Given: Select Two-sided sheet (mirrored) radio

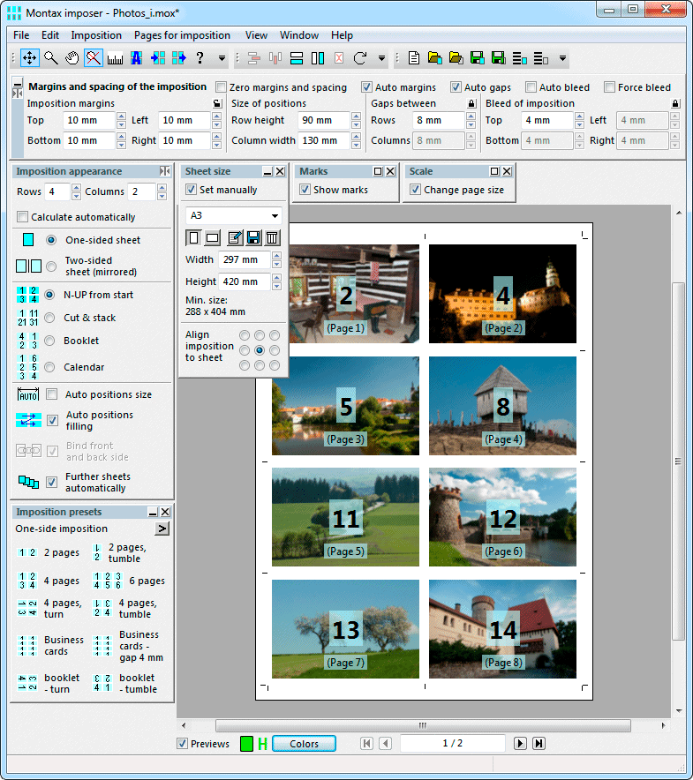Looking at the screenshot, I should (x=51, y=266).
